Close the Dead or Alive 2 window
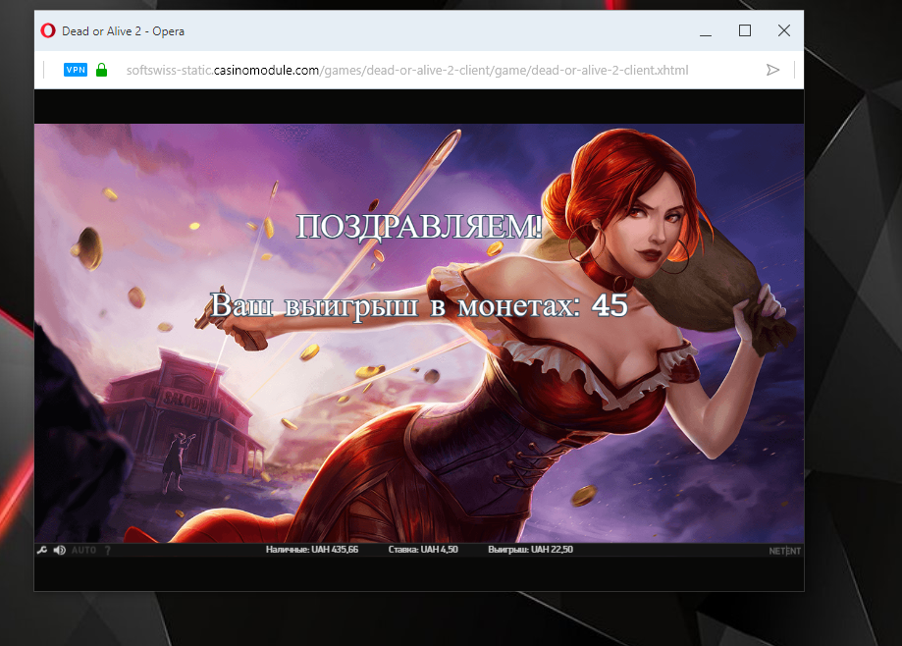902x646 pixels. 784,30
